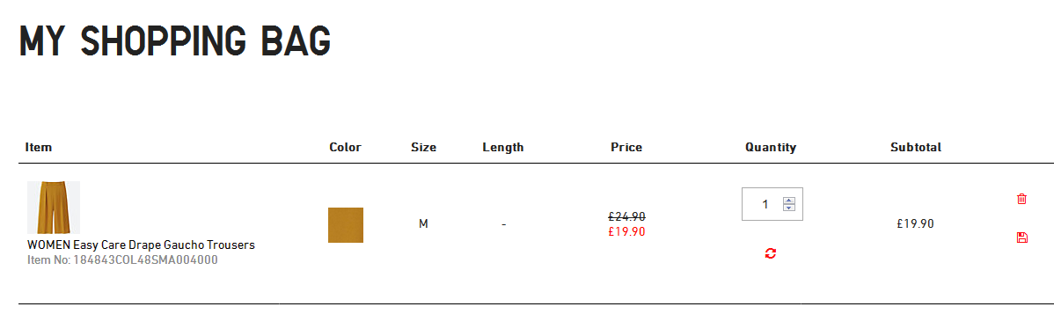Select the Color column header
Screen dimensions: 1054x336
click(346, 147)
